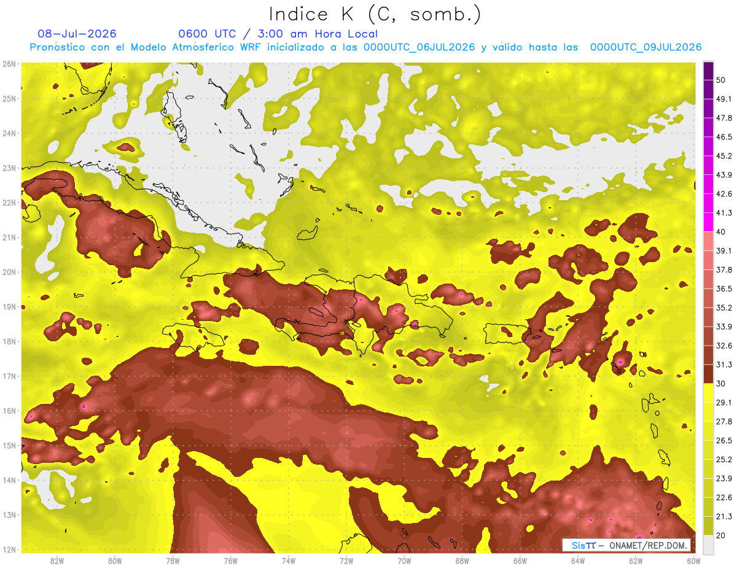Click the title "Indice K (C, somb.)"
Image resolution: width=737 pixels, height=569 pixels.
[375, 14]
